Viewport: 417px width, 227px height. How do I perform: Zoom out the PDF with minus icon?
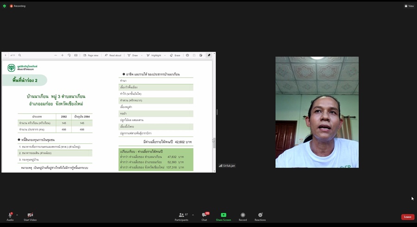56,55
